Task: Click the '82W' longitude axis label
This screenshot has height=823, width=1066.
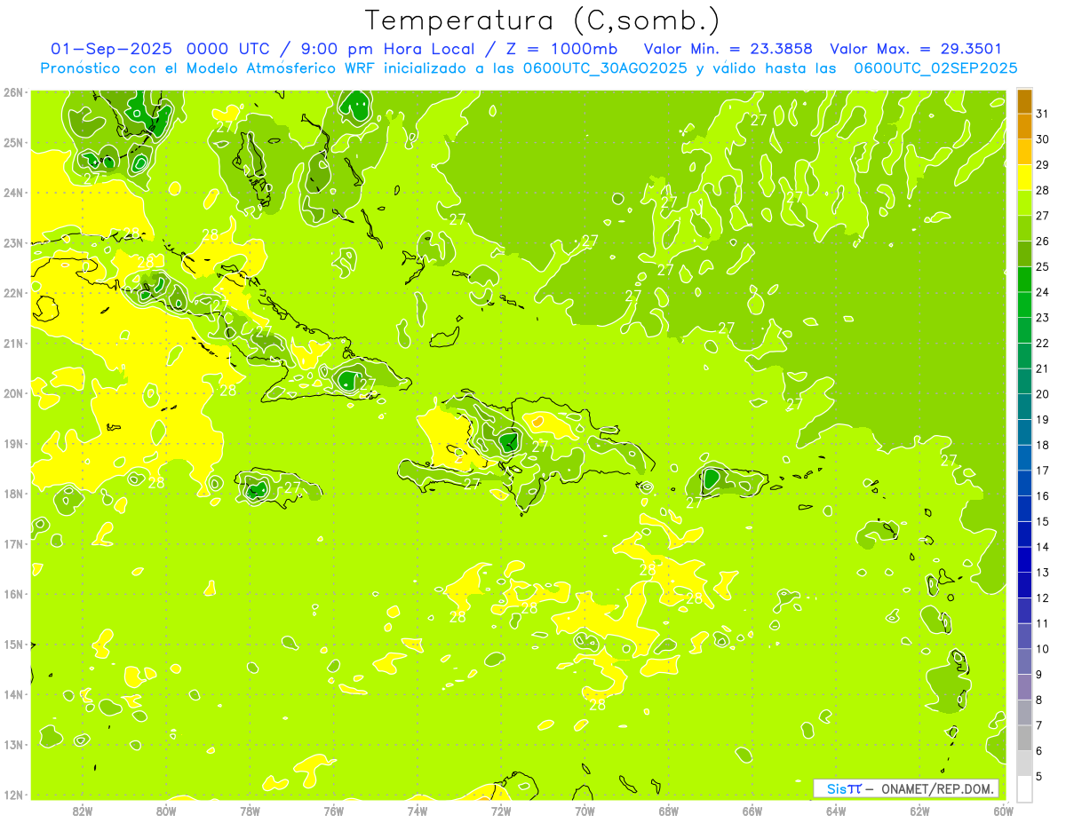Action: pos(83,811)
